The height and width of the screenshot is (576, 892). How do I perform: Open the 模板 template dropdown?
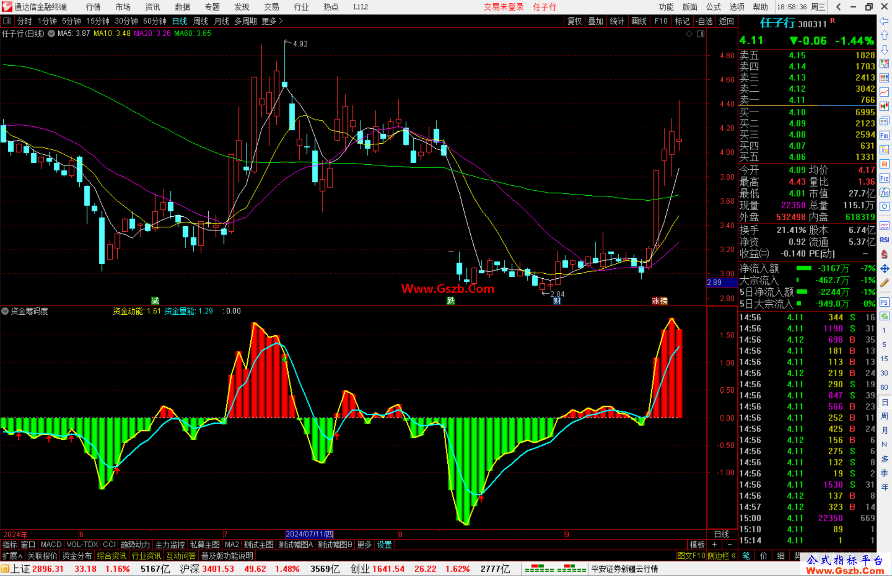pyautogui.click(x=697, y=545)
